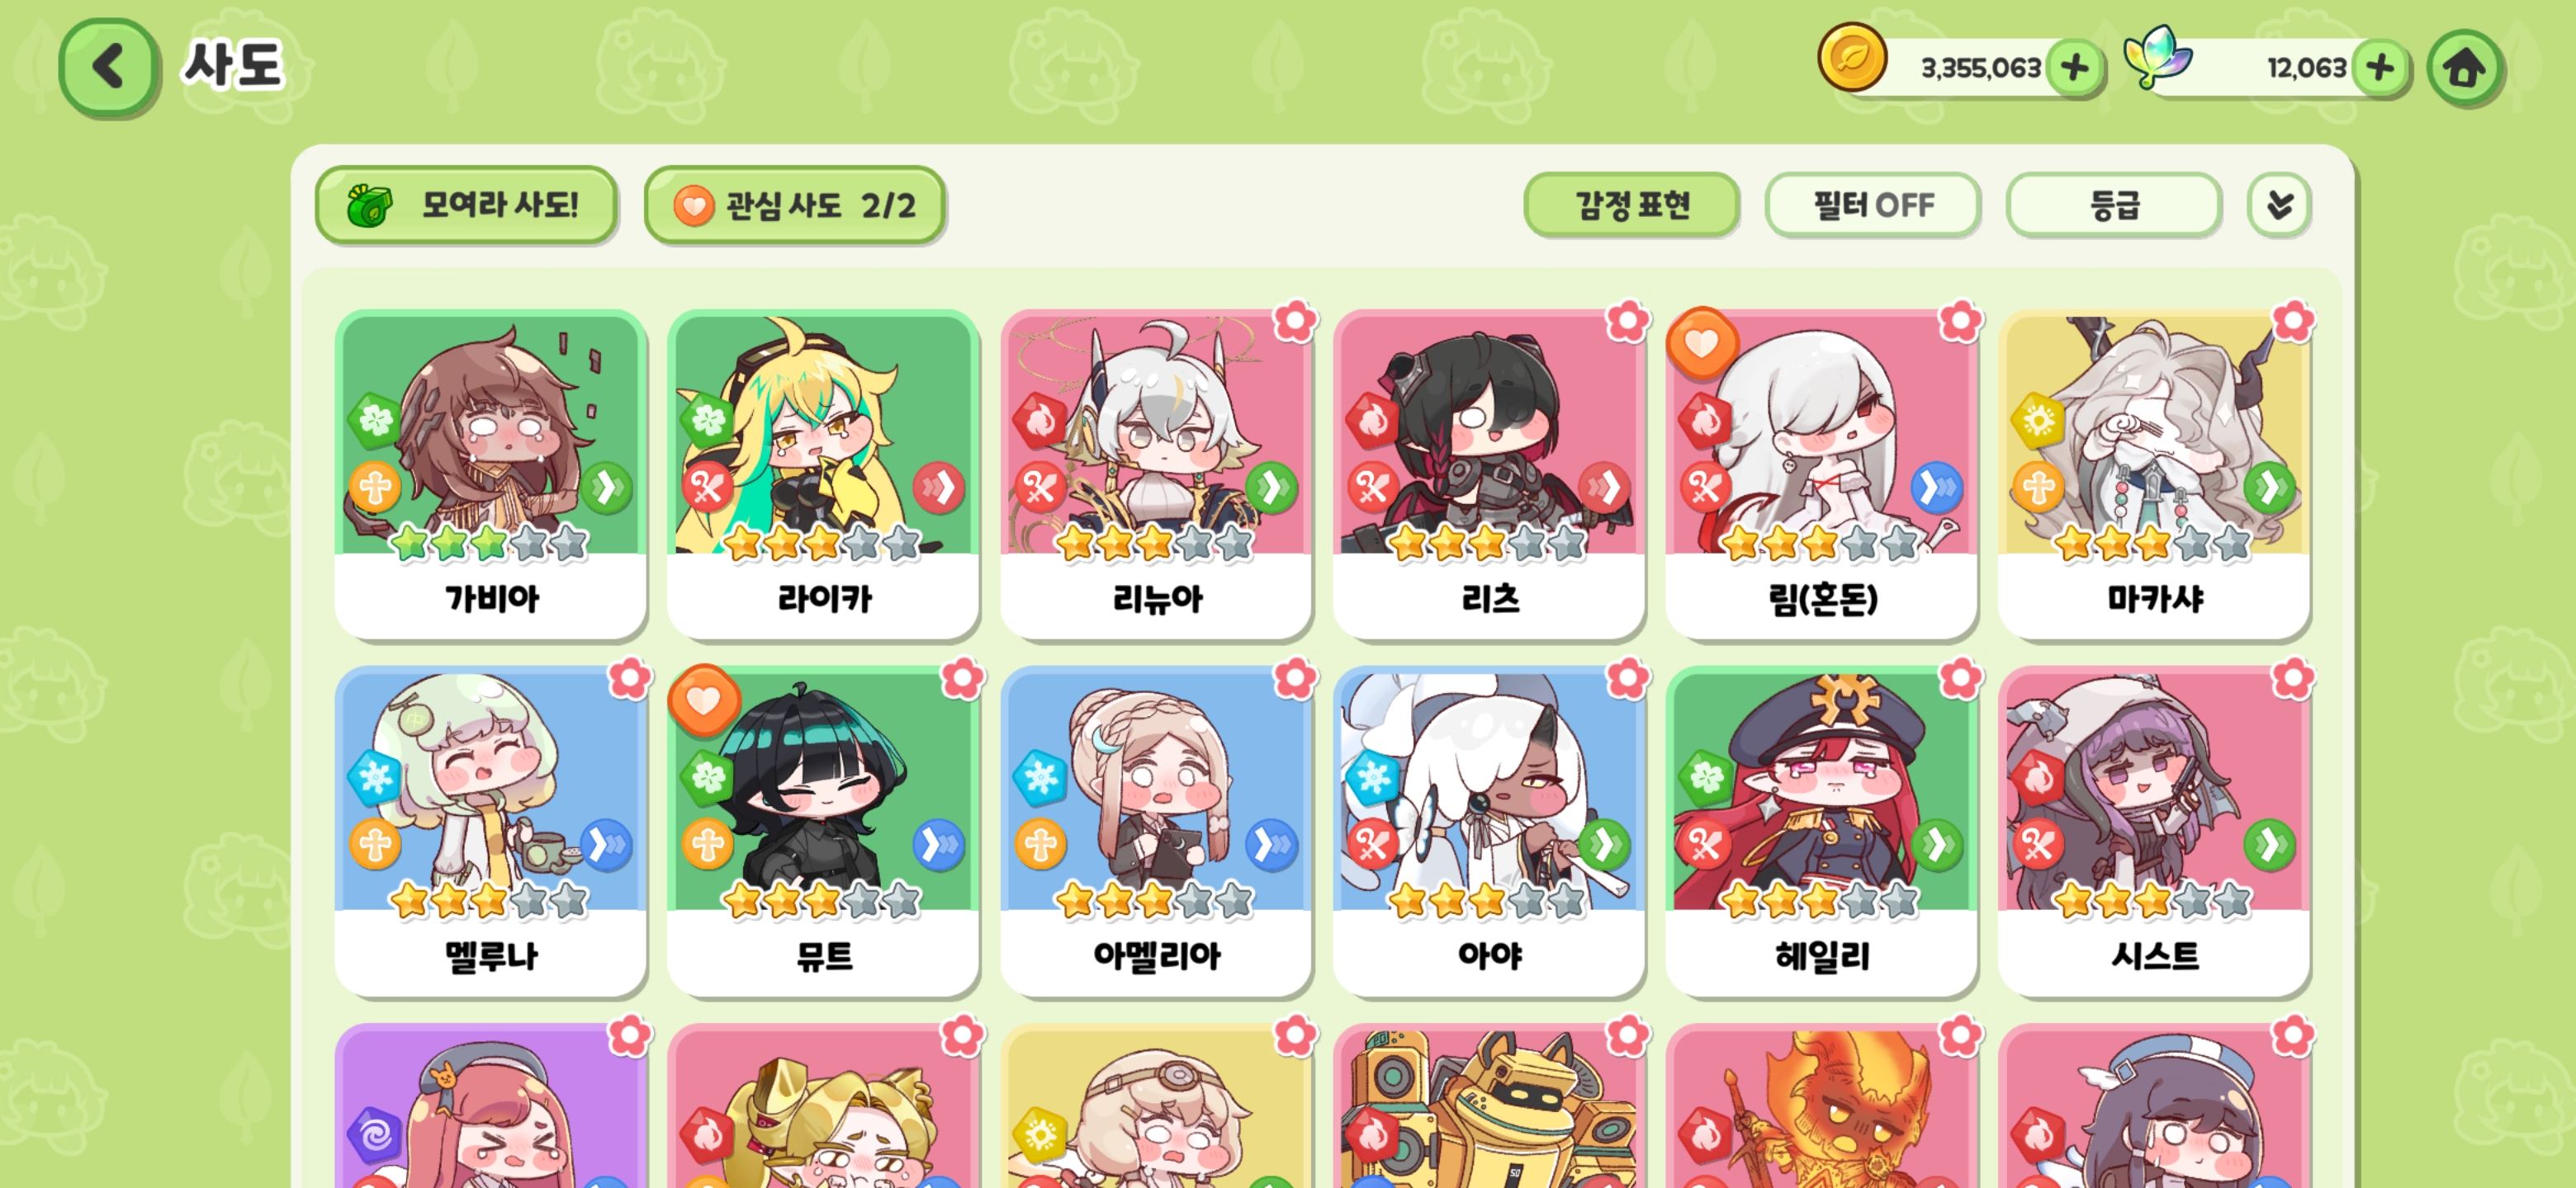Expand sort order with double-chevron button

(2279, 205)
